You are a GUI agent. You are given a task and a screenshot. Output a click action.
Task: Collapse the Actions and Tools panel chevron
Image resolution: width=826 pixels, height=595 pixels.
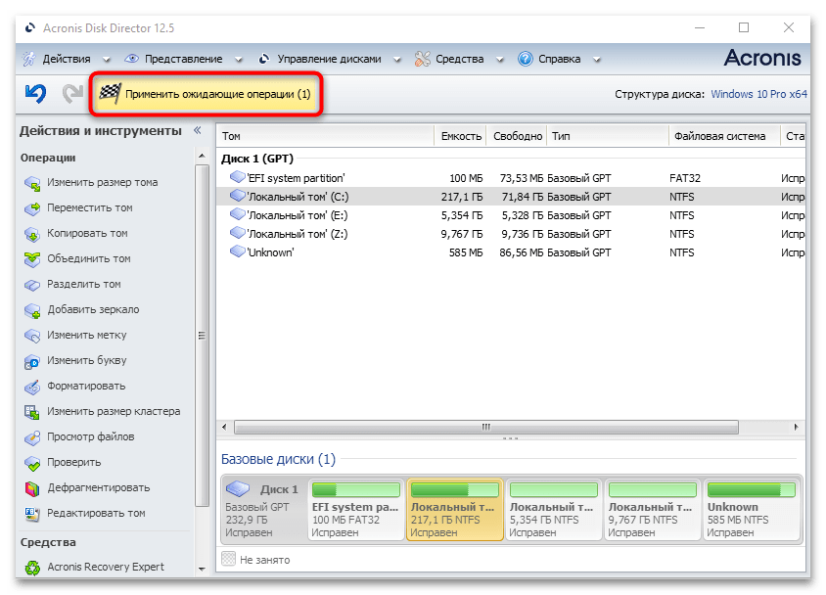pyautogui.click(x=197, y=130)
